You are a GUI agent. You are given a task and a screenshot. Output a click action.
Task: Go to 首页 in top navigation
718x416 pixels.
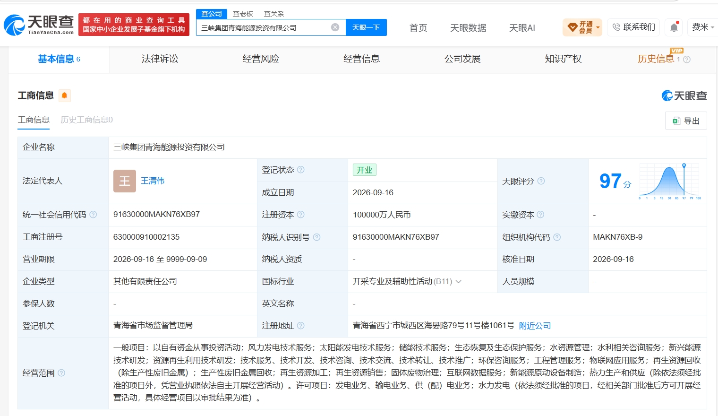pos(418,28)
